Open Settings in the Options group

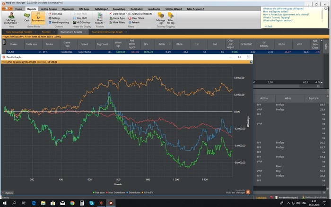point(54,18)
